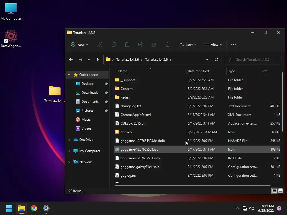The height and width of the screenshot is (215, 287).
Task: Click the horizontal scrollbar of file list
Action: (192, 185)
